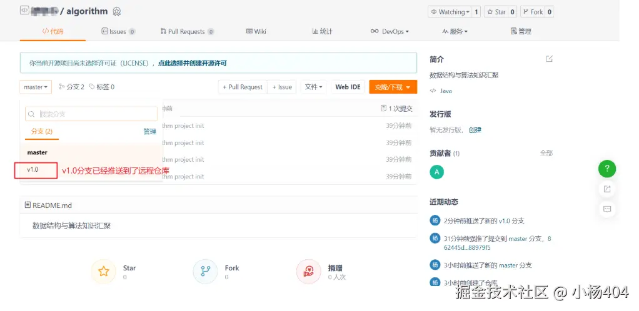Click the magnifier icon in branch search box
The image size is (639, 311).
tap(31, 114)
